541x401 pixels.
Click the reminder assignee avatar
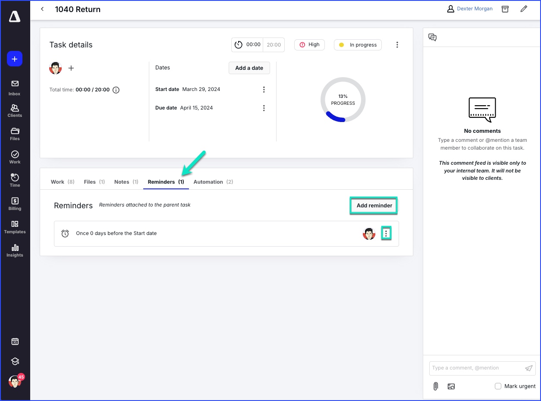click(369, 234)
